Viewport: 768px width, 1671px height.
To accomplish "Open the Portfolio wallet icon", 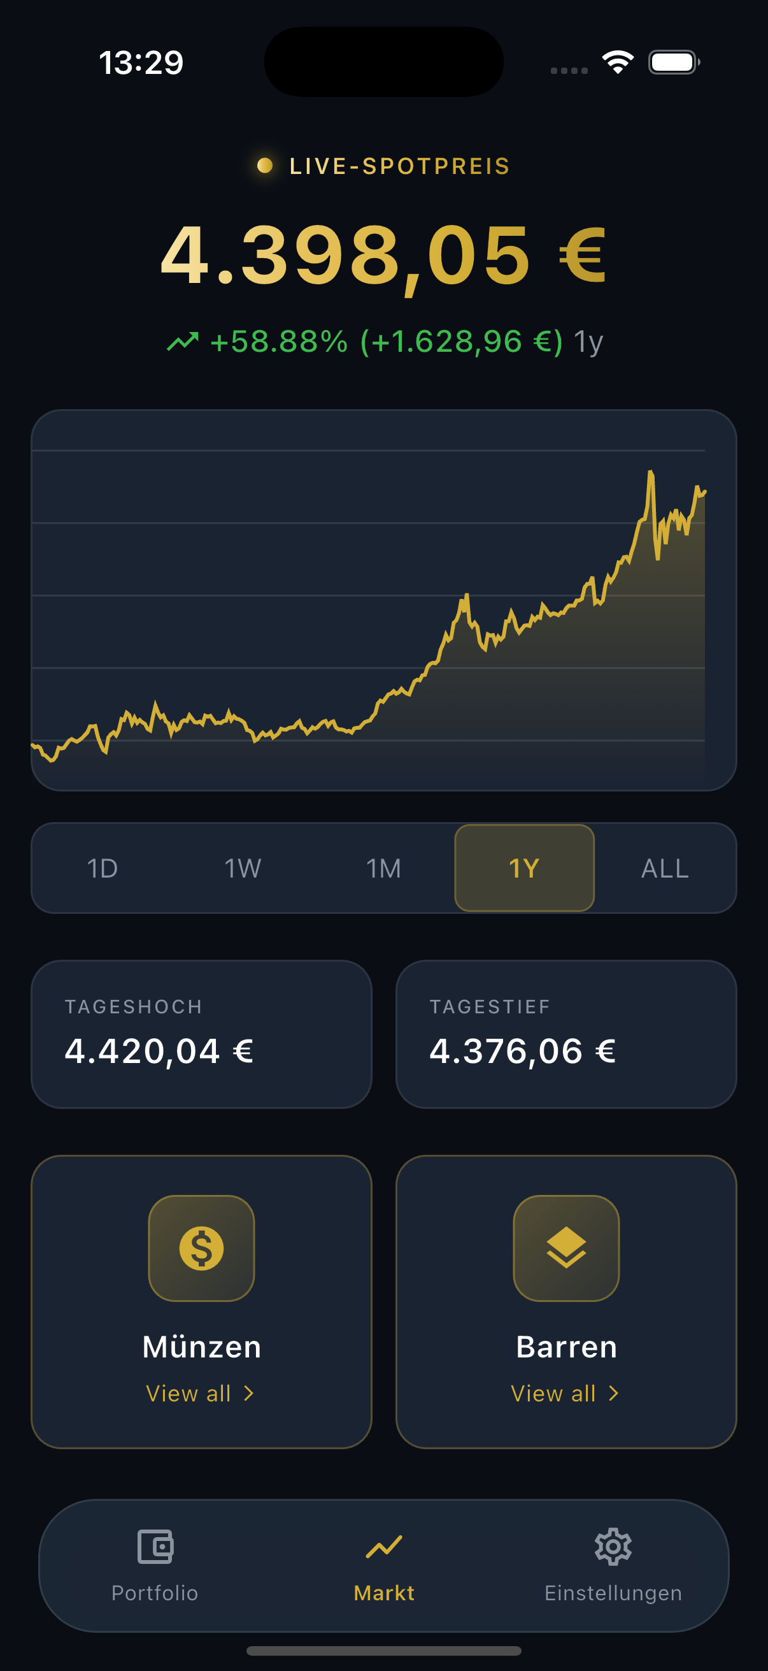I will (x=155, y=1547).
